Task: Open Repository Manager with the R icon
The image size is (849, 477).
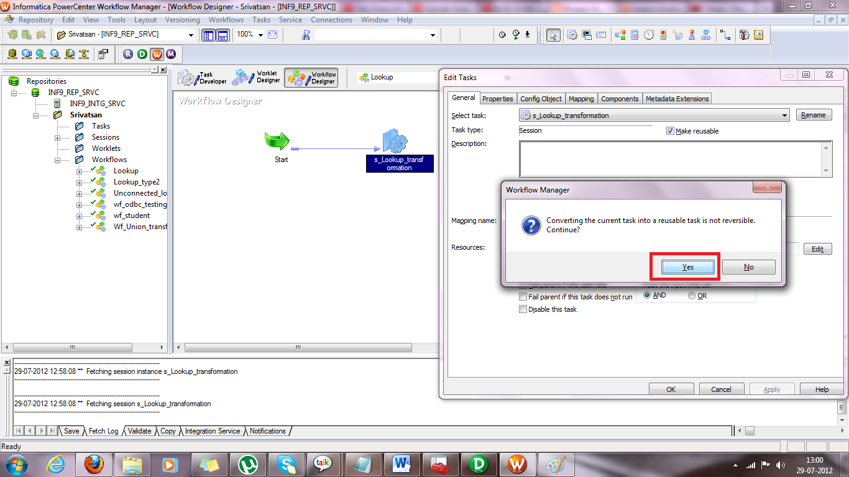Action: click(128, 54)
